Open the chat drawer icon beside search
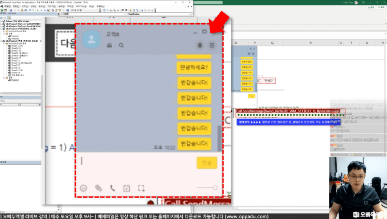 [109, 45]
